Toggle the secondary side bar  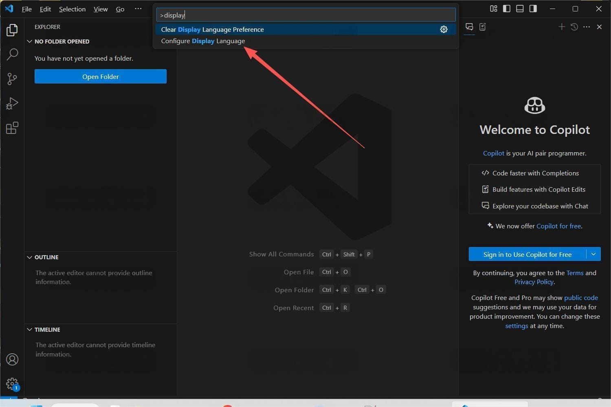pyautogui.click(x=533, y=9)
